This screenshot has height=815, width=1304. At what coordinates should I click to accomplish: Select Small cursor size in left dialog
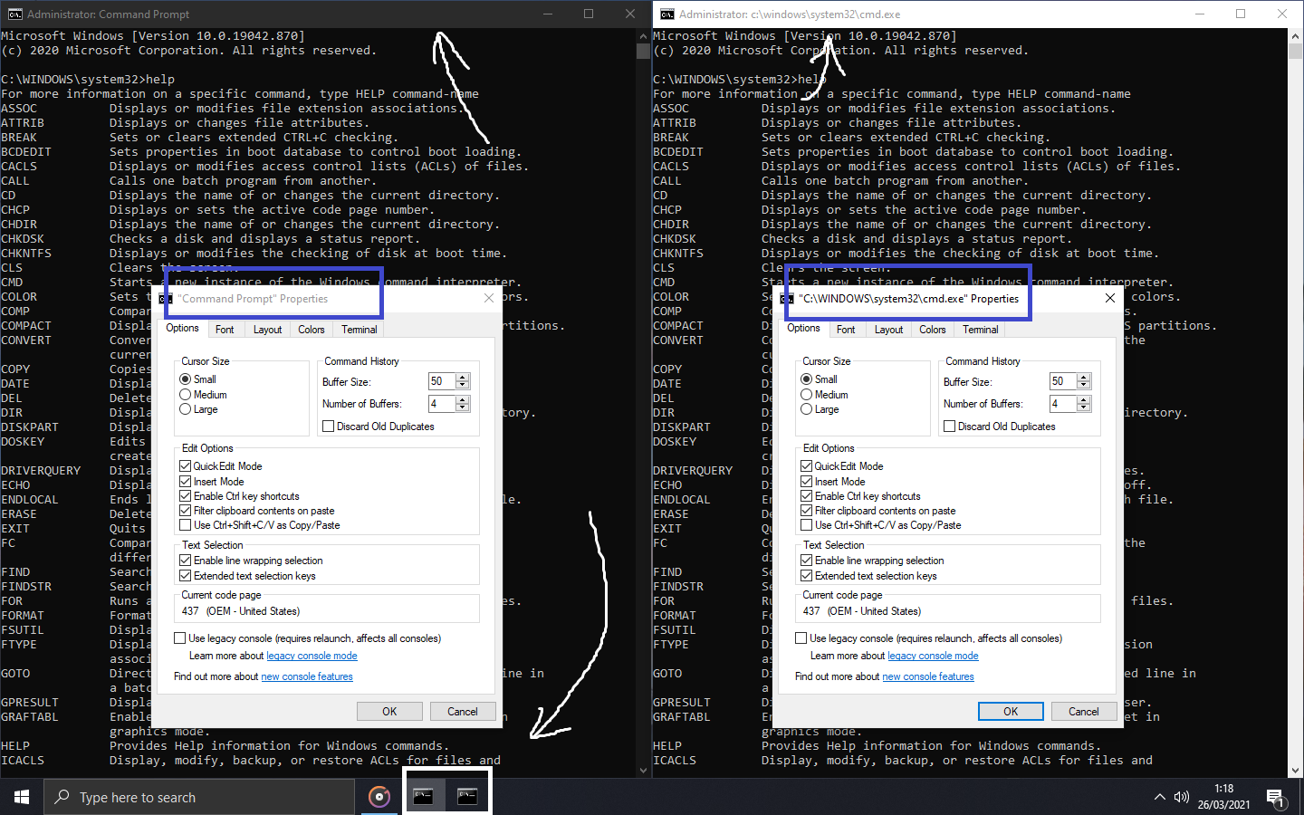pos(186,379)
